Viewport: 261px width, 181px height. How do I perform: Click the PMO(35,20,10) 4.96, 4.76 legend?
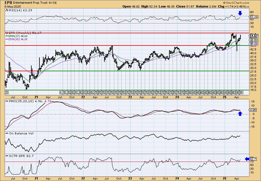(29, 101)
